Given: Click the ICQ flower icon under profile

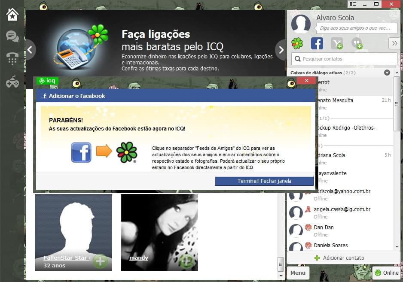Looking at the screenshot, I should click(x=297, y=43).
